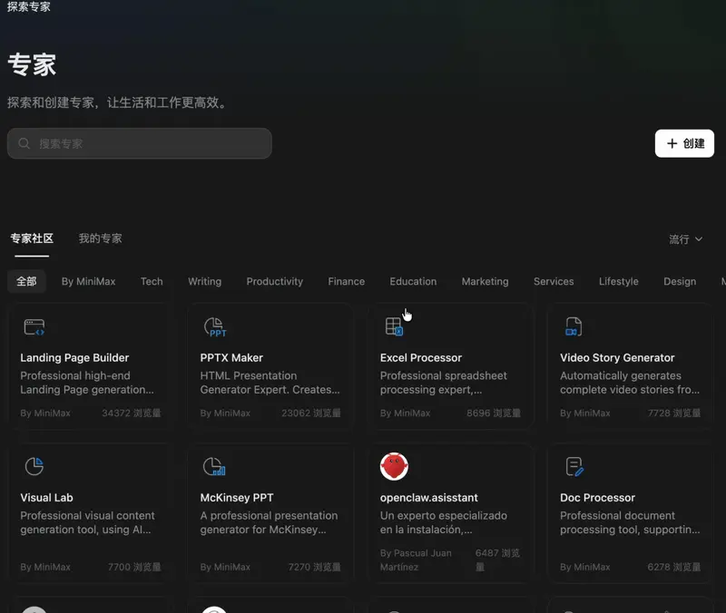This screenshot has height=613, width=726.
Task: Open the PPTX Maker expert icon
Action: coord(214,326)
